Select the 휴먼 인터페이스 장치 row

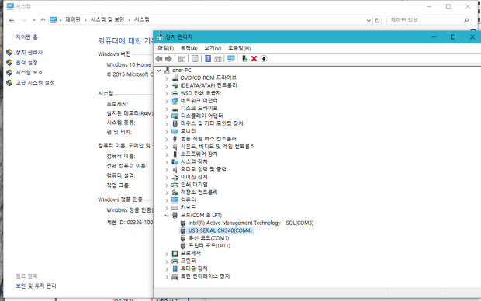pos(205,276)
